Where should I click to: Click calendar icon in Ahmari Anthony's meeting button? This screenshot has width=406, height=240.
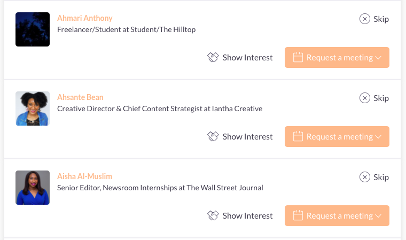coord(298,57)
